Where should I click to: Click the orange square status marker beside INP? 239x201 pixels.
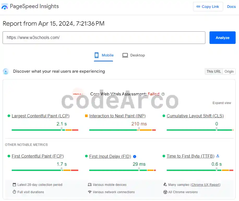tap(86, 116)
